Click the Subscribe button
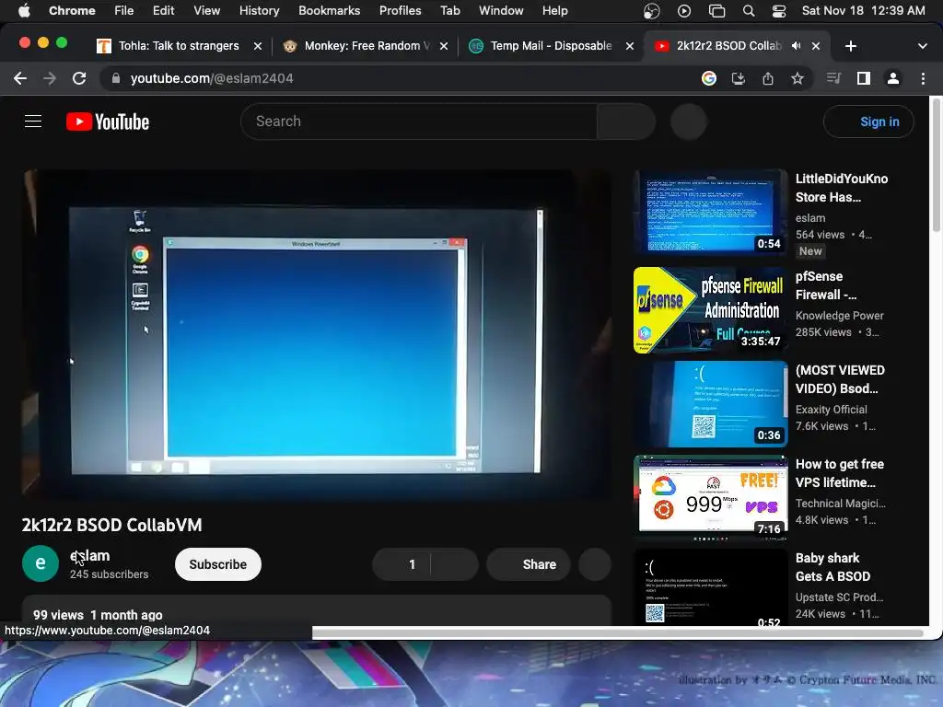The height and width of the screenshot is (707, 943). pos(217,564)
